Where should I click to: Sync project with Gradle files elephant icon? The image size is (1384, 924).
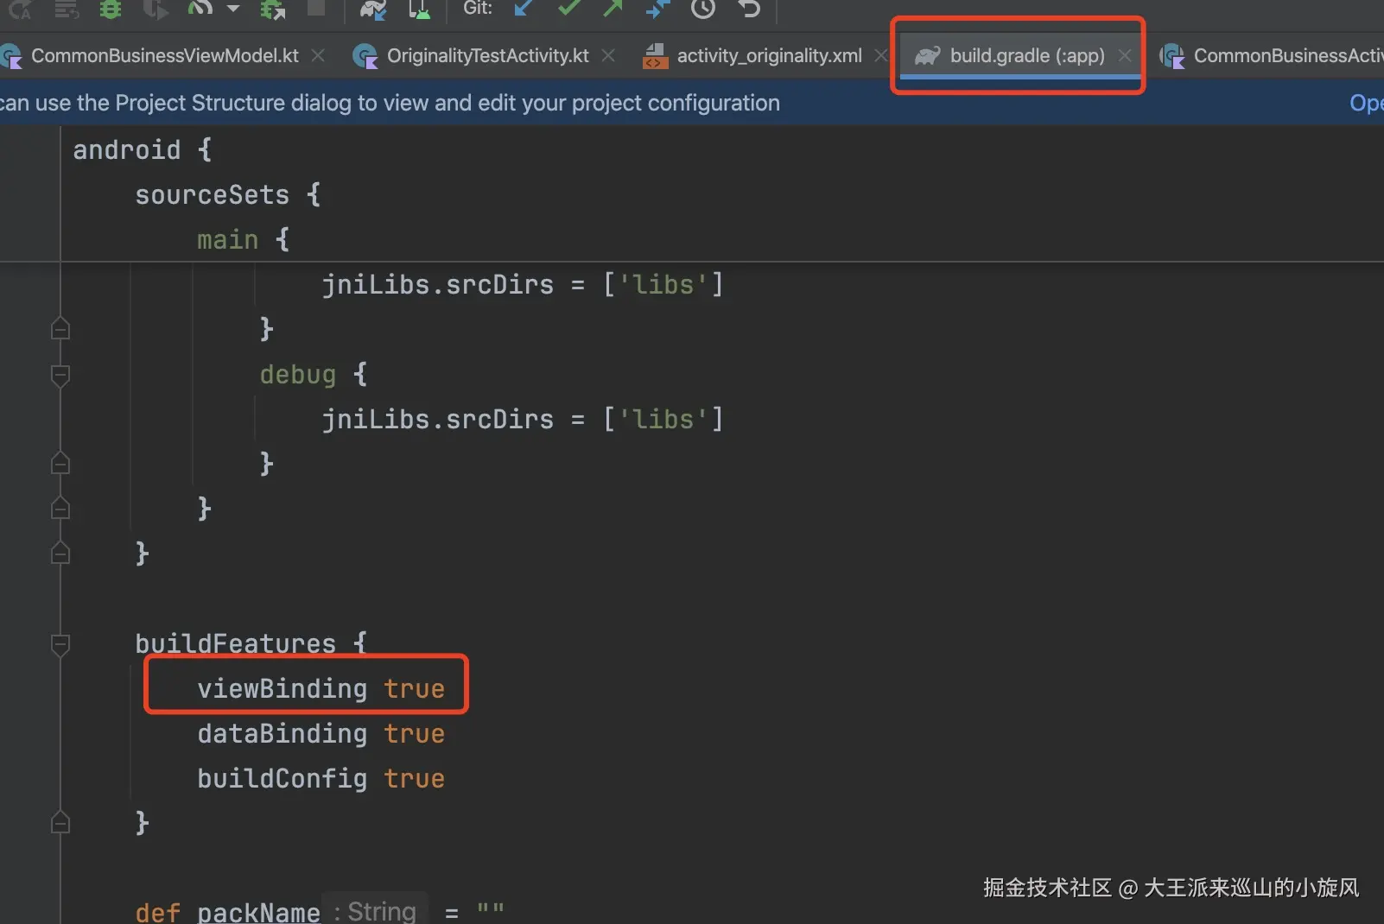[373, 9]
